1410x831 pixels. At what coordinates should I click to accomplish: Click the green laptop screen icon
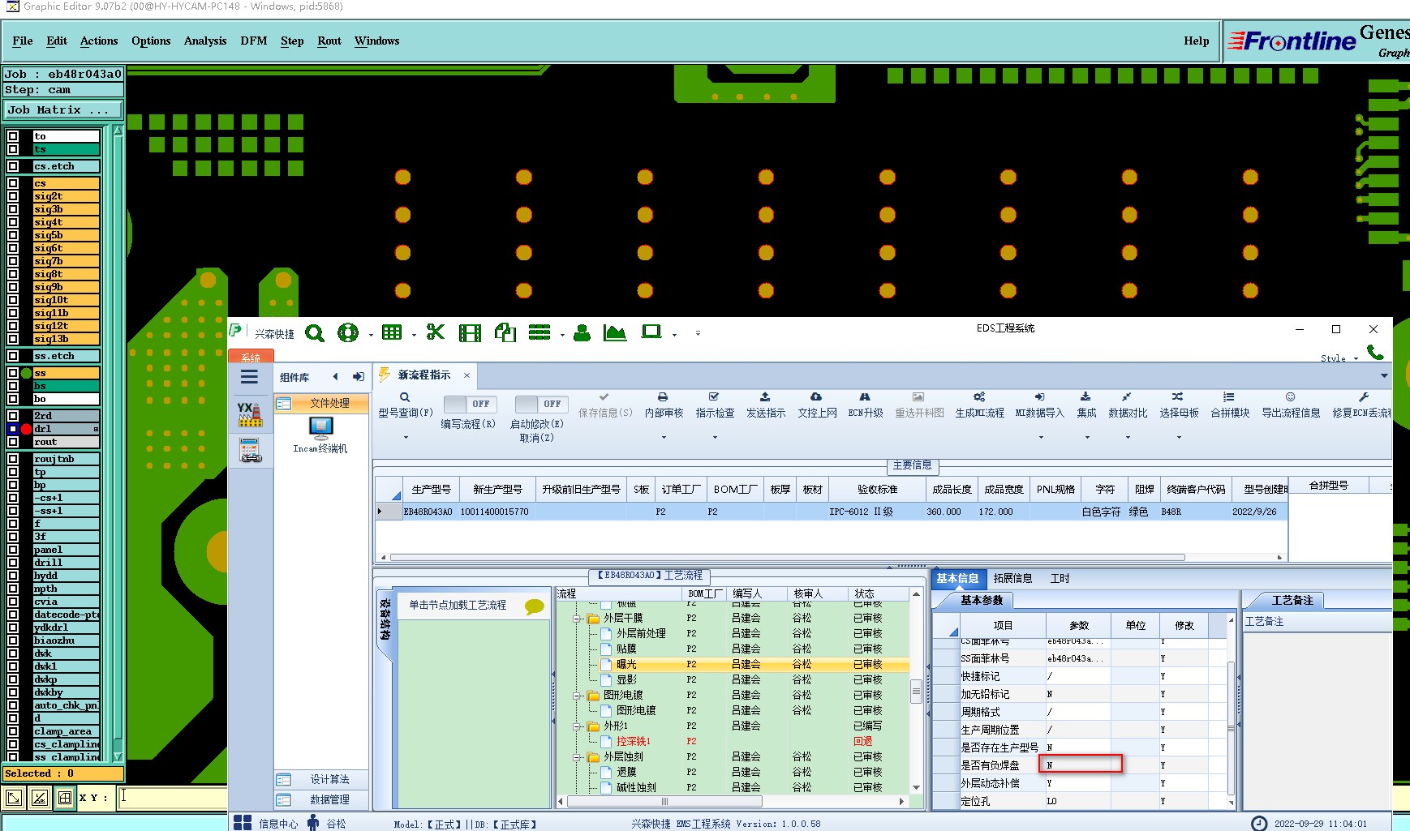point(651,332)
